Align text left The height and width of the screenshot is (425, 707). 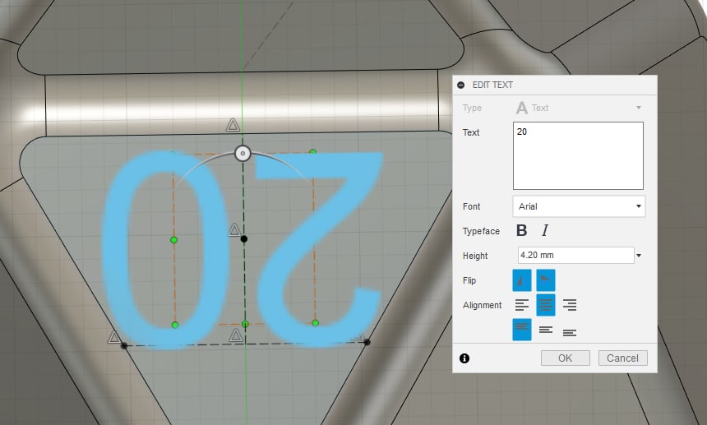tap(522, 305)
